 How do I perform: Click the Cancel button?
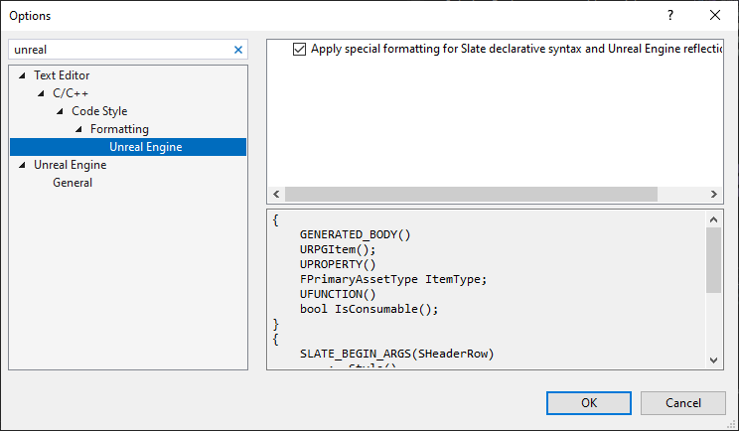[x=683, y=403]
